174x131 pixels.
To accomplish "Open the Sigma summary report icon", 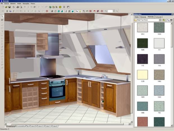I will 64,7.
